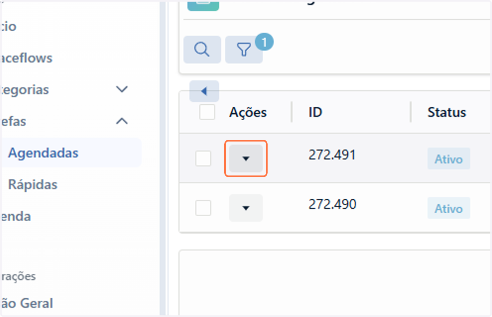
Task: Click the filter count badge showing 1
Action: click(x=264, y=42)
